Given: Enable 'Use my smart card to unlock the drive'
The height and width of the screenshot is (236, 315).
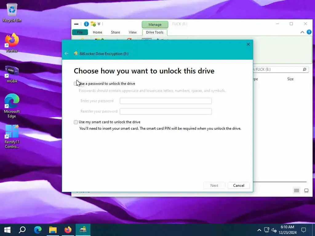Looking at the screenshot, I should point(76,122).
